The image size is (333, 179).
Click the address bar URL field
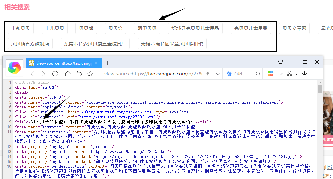click(x=153, y=74)
